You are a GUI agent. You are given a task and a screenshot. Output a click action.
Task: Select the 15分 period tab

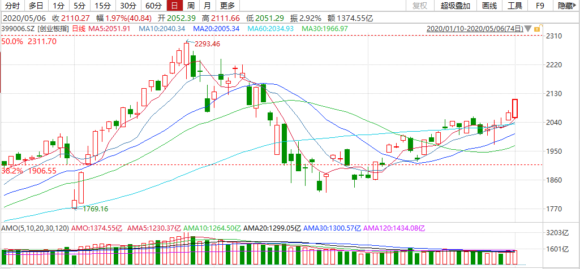102,6
